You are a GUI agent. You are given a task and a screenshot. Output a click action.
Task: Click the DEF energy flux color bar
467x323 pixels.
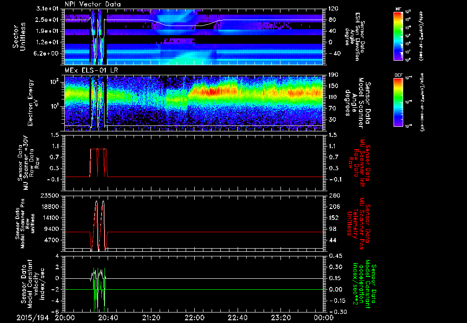click(398, 102)
